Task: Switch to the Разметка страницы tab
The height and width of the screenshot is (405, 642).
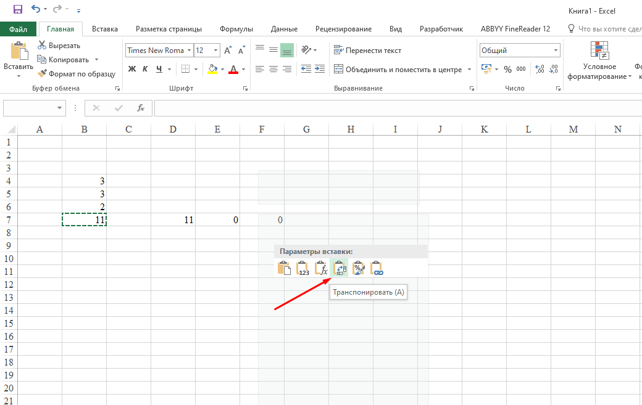Action: pyautogui.click(x=169, y=29)
